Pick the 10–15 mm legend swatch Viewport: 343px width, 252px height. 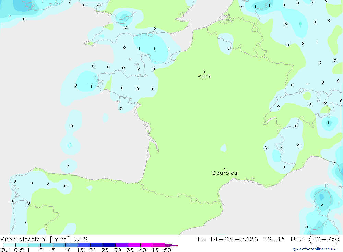coord(72,245)
